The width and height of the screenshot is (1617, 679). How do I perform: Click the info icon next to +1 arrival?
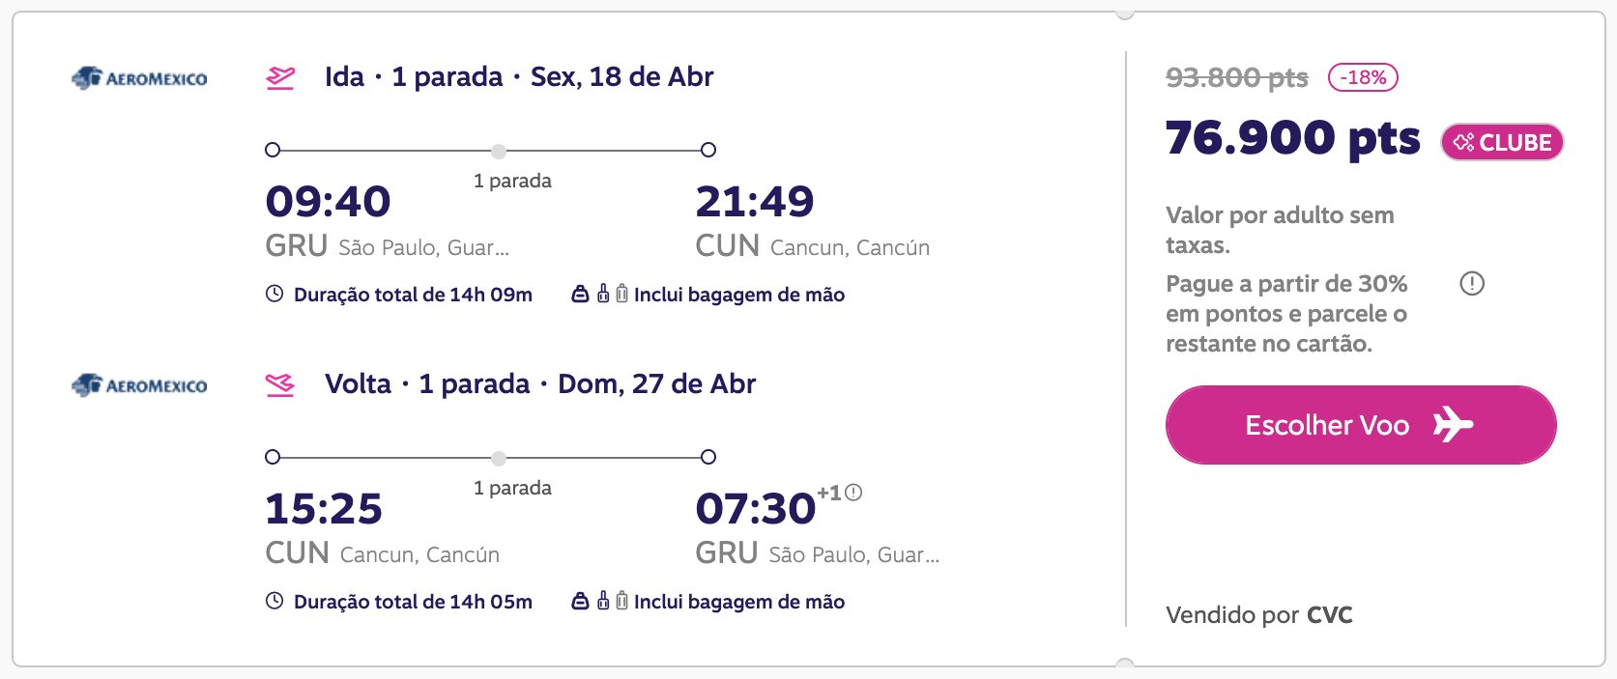[x=853, y=493]
